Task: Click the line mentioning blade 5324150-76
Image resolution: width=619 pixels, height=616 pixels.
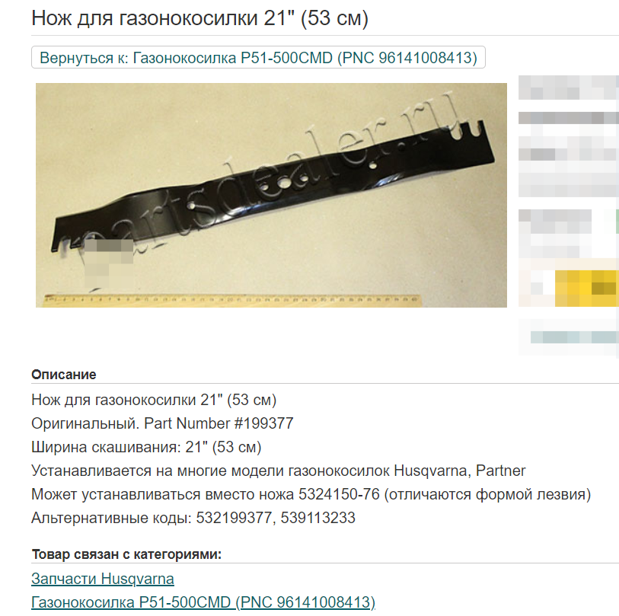Action: pos(311,494)
